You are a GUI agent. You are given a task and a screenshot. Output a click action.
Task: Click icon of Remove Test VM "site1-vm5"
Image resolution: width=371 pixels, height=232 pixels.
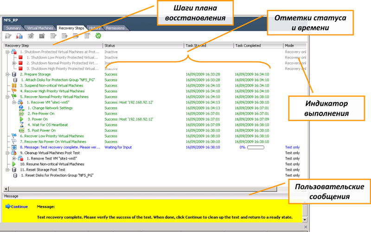point(20,159)
